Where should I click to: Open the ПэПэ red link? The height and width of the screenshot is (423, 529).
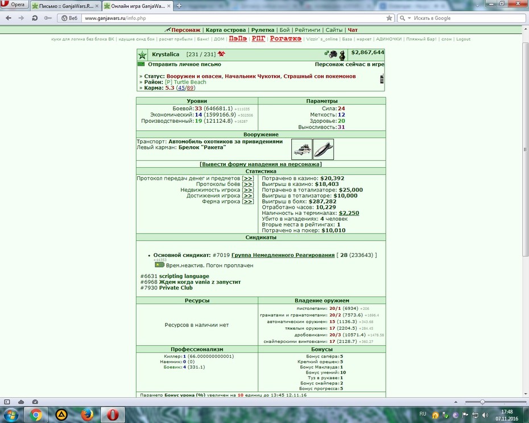click(x=238, y=39)
